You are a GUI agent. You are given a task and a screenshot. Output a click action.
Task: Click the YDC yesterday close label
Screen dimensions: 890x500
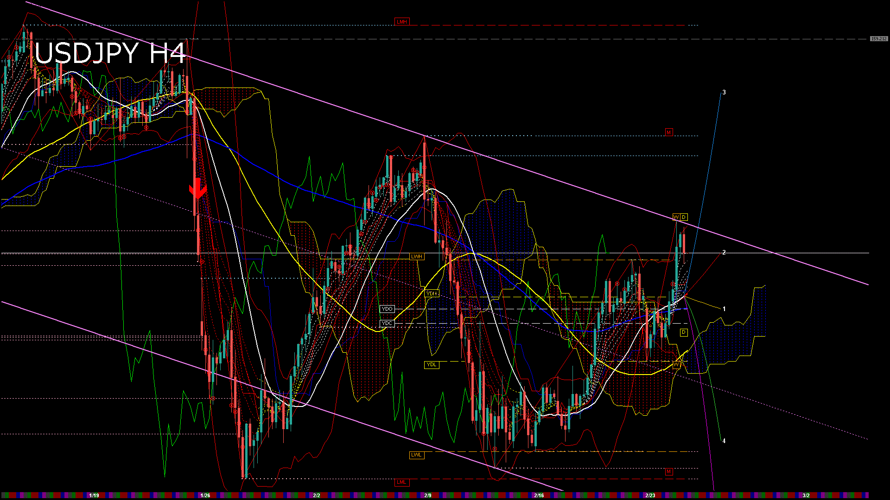(x=387, y=323)
